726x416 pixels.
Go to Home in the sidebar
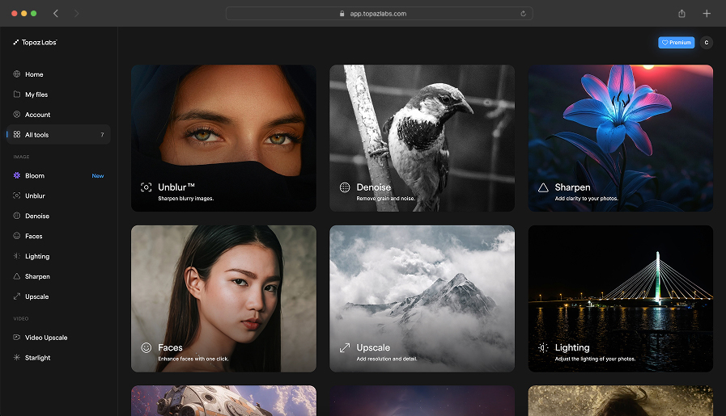click(58, 74)
